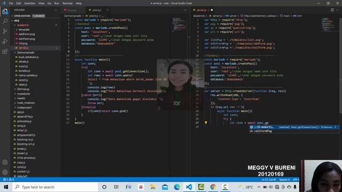Image resolution: width=342 pixels, height=192 pixels.
Task: Open the Help menu
Action: pyautogui.click(x=79, y=3)
